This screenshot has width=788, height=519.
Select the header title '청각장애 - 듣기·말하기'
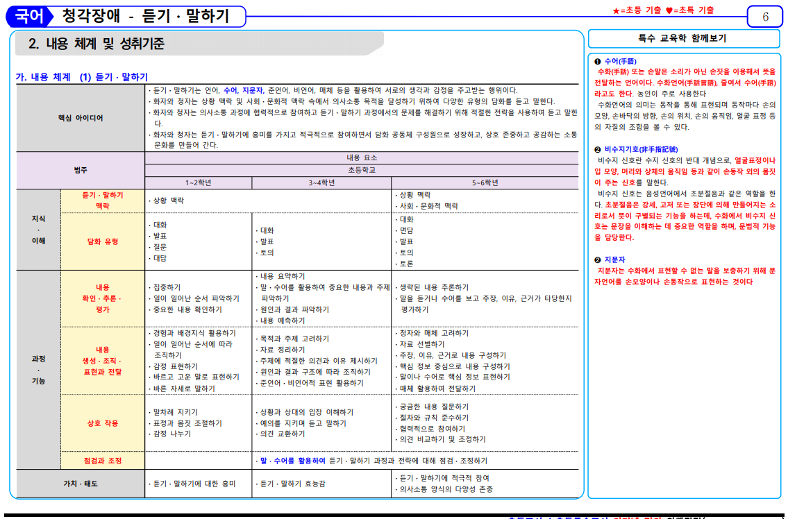click(146, 16)
